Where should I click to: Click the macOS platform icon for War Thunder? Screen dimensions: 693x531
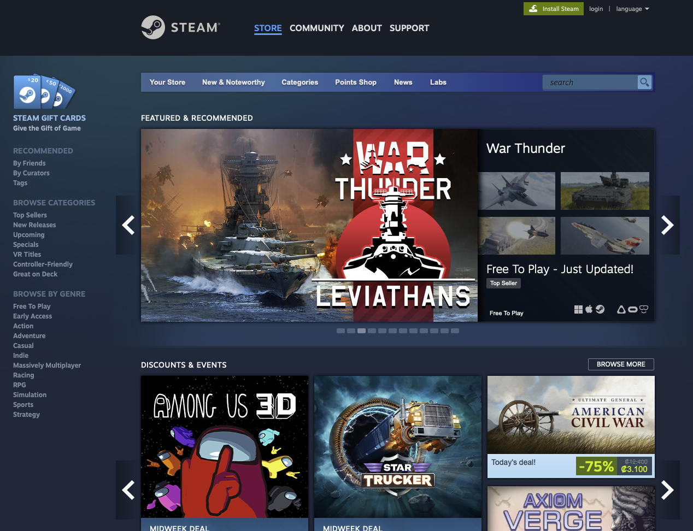pos(589,309)
